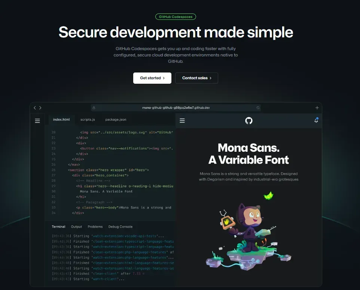Click the Contact sales button

[196, 78]
